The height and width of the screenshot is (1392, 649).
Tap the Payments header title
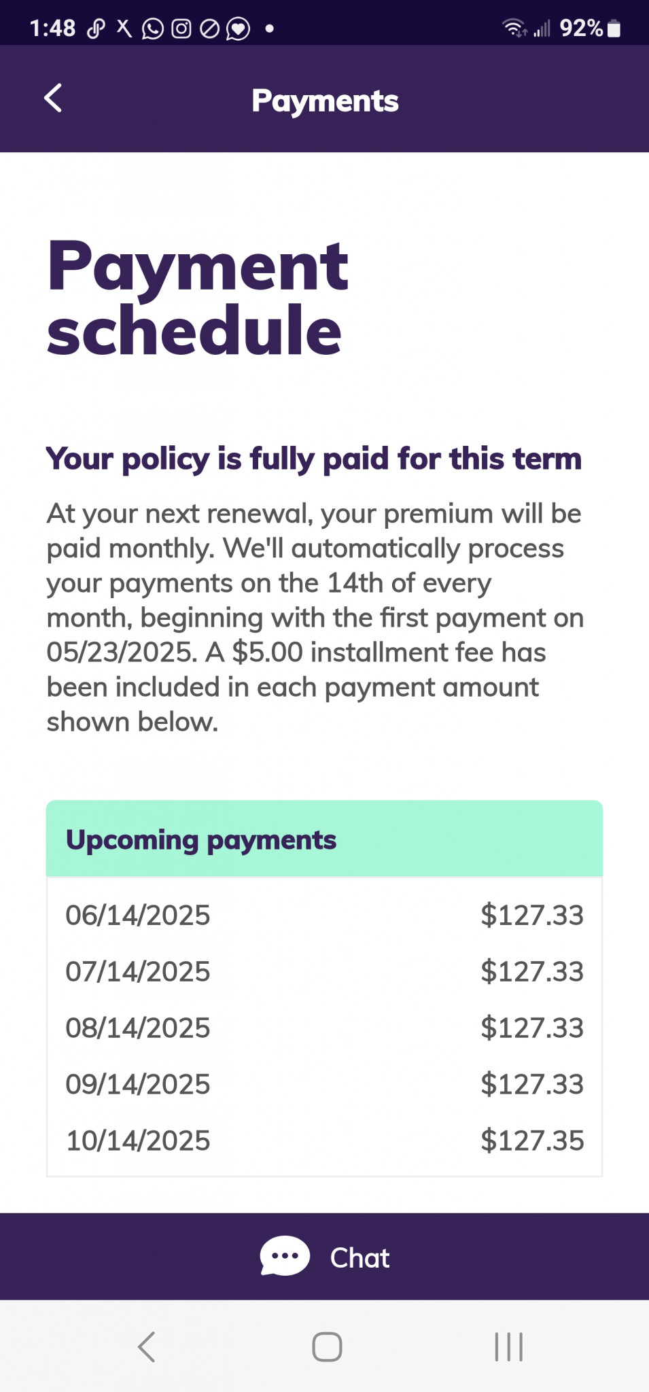pos(325,101)
